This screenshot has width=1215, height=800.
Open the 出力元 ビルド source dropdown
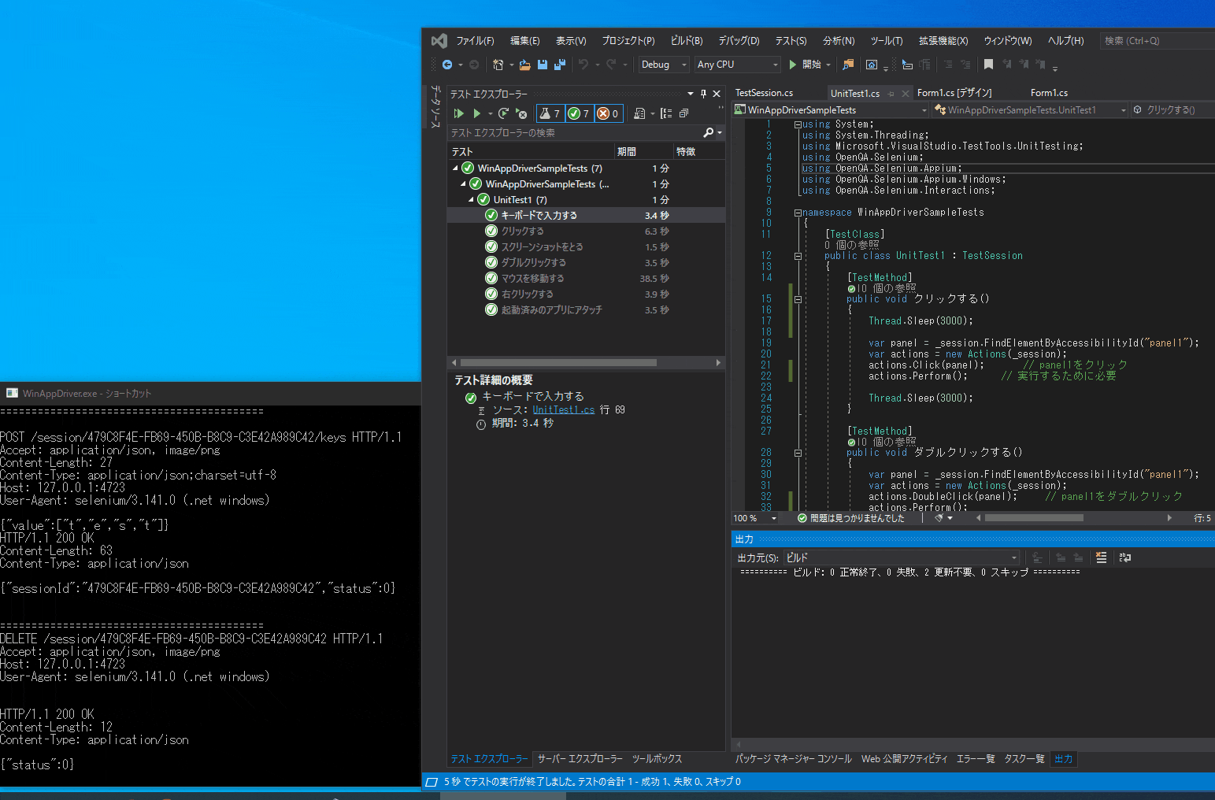(x=902, y=557)
